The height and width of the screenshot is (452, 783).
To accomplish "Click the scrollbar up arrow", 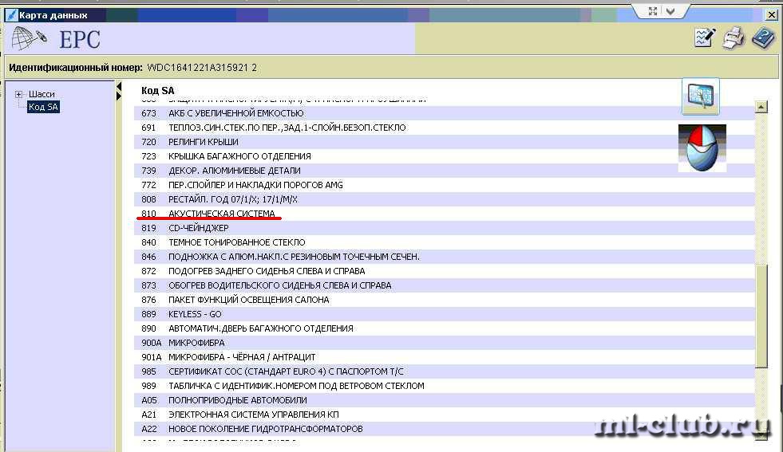I will (x=761, y=106).
